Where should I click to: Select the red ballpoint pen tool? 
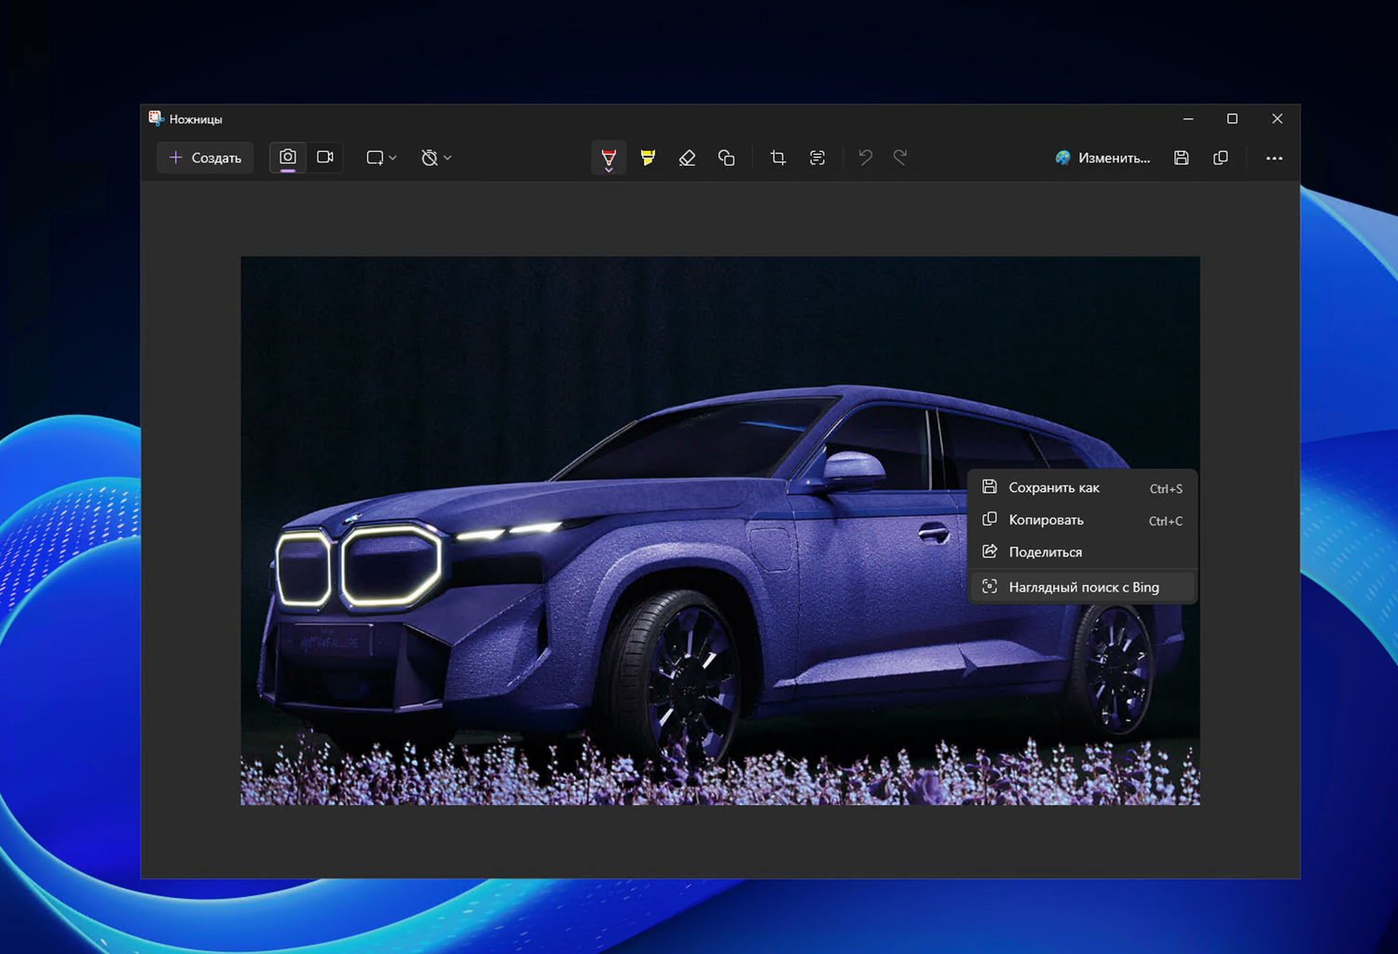tap(609, 157)
